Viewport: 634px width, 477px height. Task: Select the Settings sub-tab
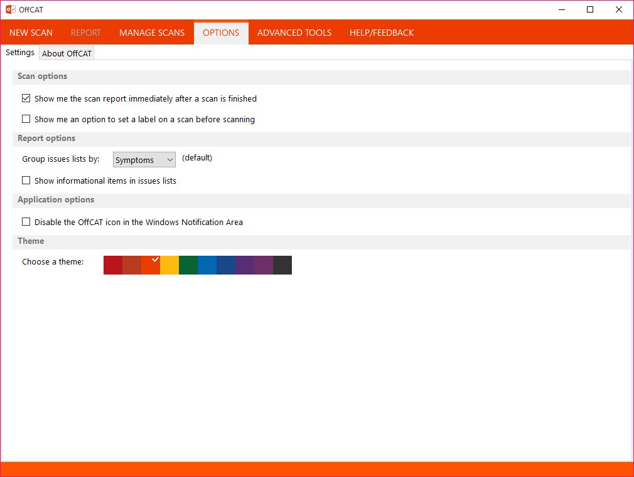pyautogui.click(x=20, y=53)
